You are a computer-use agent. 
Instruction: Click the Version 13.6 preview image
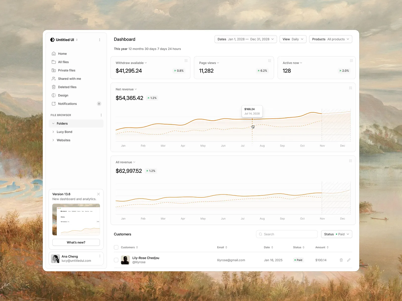tap(76, 219)
